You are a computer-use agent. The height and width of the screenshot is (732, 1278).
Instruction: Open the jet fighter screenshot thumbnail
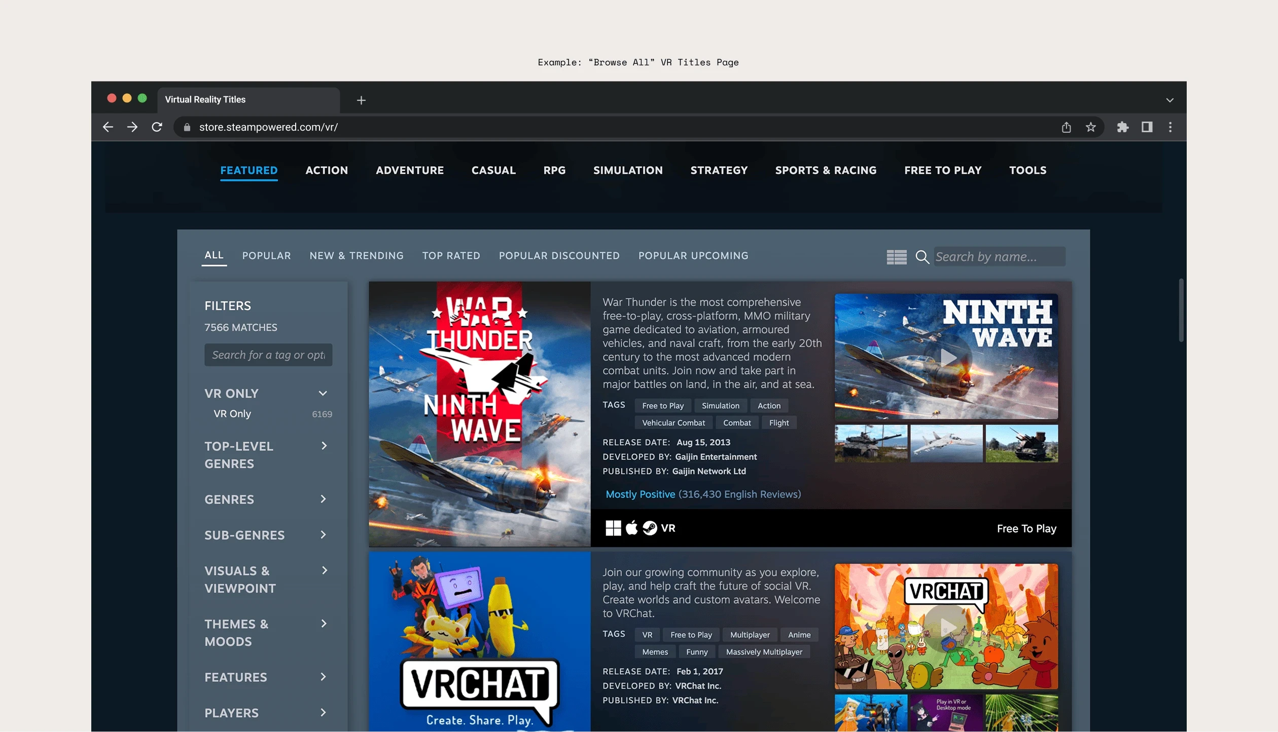(946, 443)
